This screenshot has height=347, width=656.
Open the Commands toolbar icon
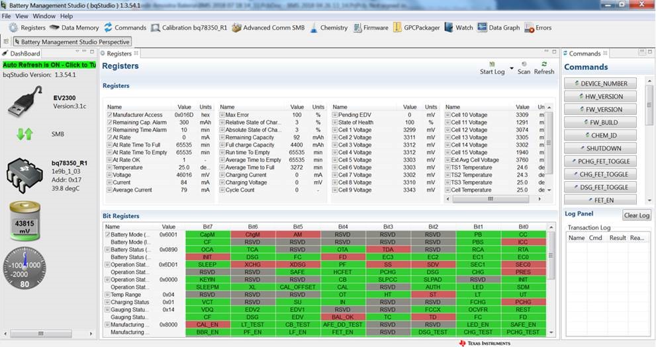pos(108,28)
